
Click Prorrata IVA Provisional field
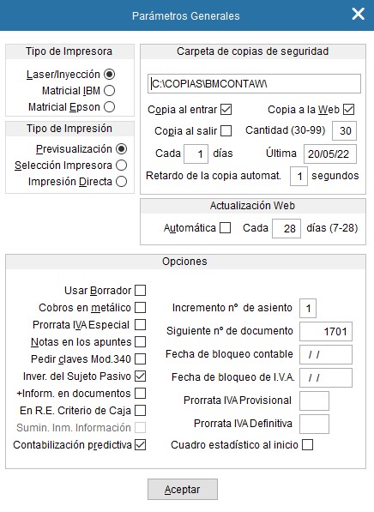(314, 401)
